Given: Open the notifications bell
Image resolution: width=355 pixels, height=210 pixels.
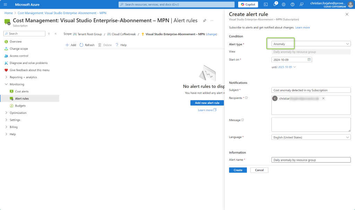Looking at the screenshot, I should (275, 4).
